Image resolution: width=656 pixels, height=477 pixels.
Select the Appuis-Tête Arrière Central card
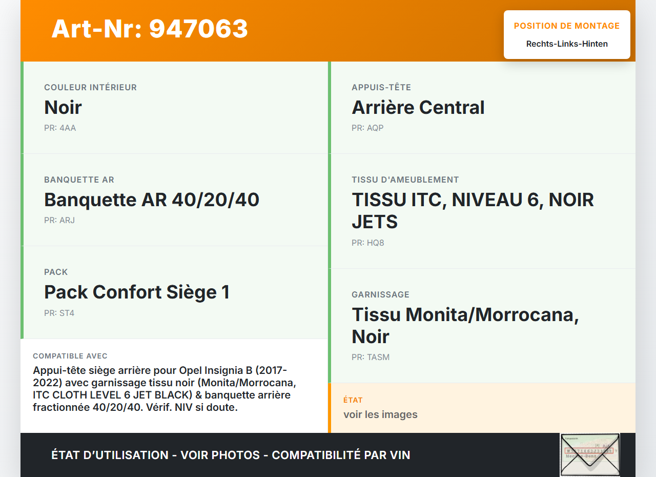point(482,107)
